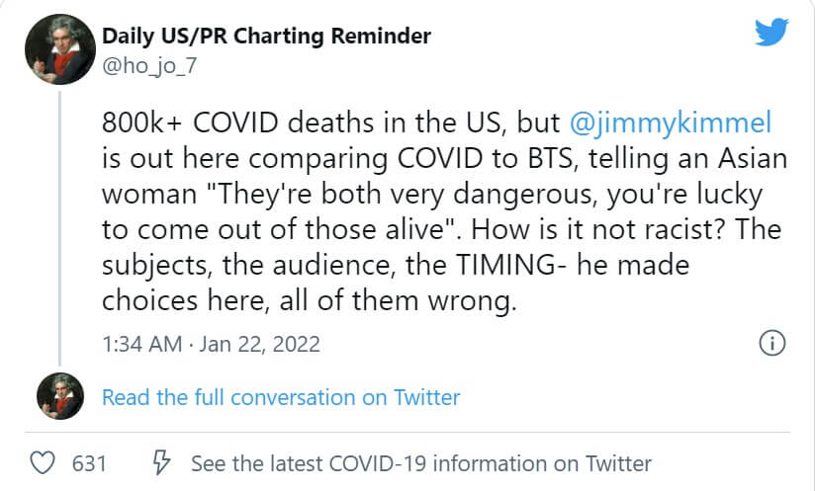
Task: Read the full conversation on Twitter
Action: click(281, 397)
